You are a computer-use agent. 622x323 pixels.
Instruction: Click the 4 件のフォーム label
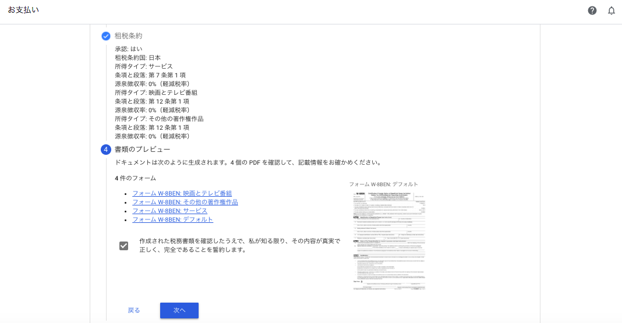point(135,178)
